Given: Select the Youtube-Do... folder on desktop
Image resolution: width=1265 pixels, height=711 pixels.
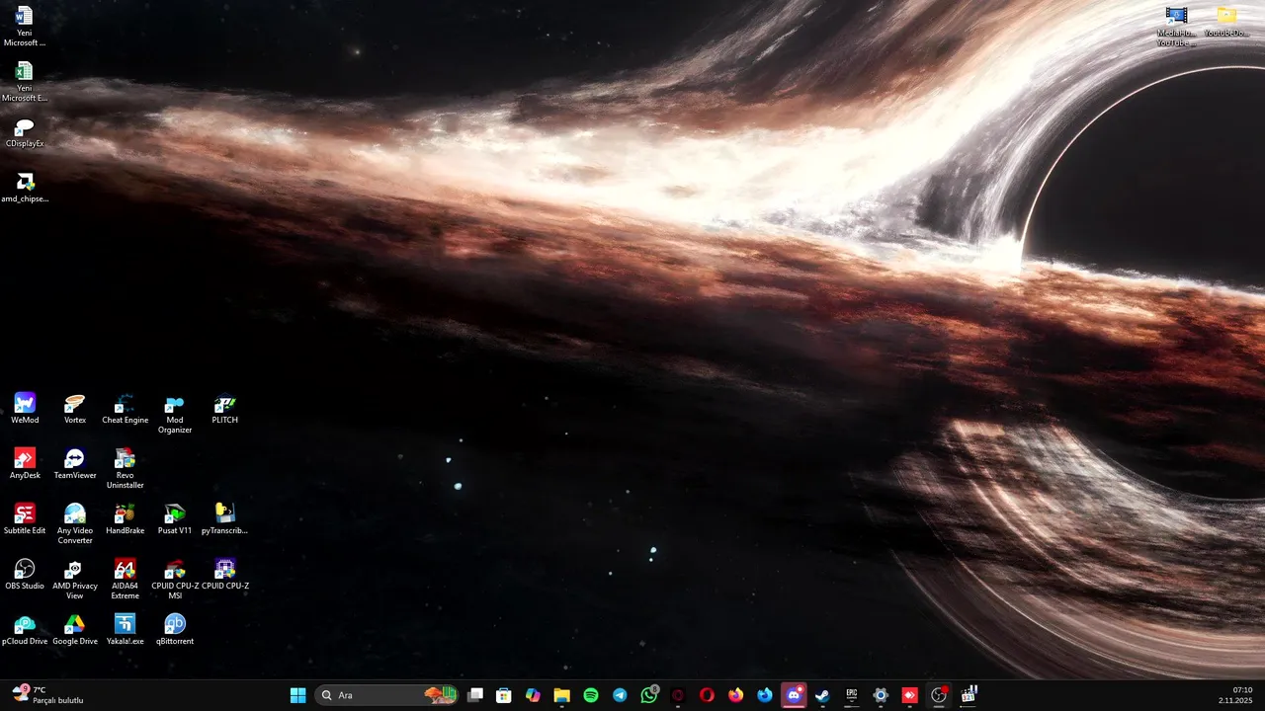Looking at the screenshot, I should [x=1226, y=21].
